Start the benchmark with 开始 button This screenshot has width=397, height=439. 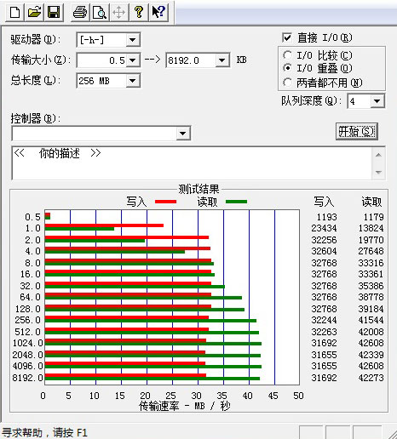[x=357, y=131]
